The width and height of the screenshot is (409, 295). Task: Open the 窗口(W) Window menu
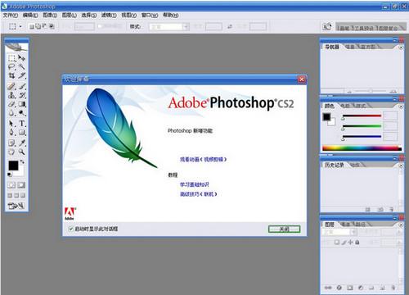150,16
